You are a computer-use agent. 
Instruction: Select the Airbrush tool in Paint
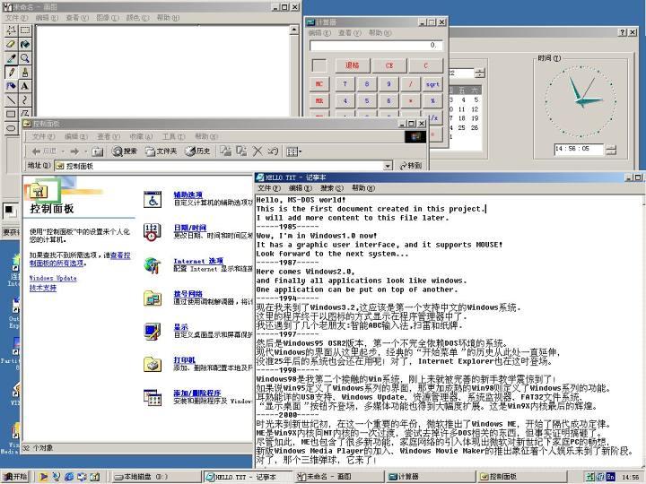pos(11,86)
